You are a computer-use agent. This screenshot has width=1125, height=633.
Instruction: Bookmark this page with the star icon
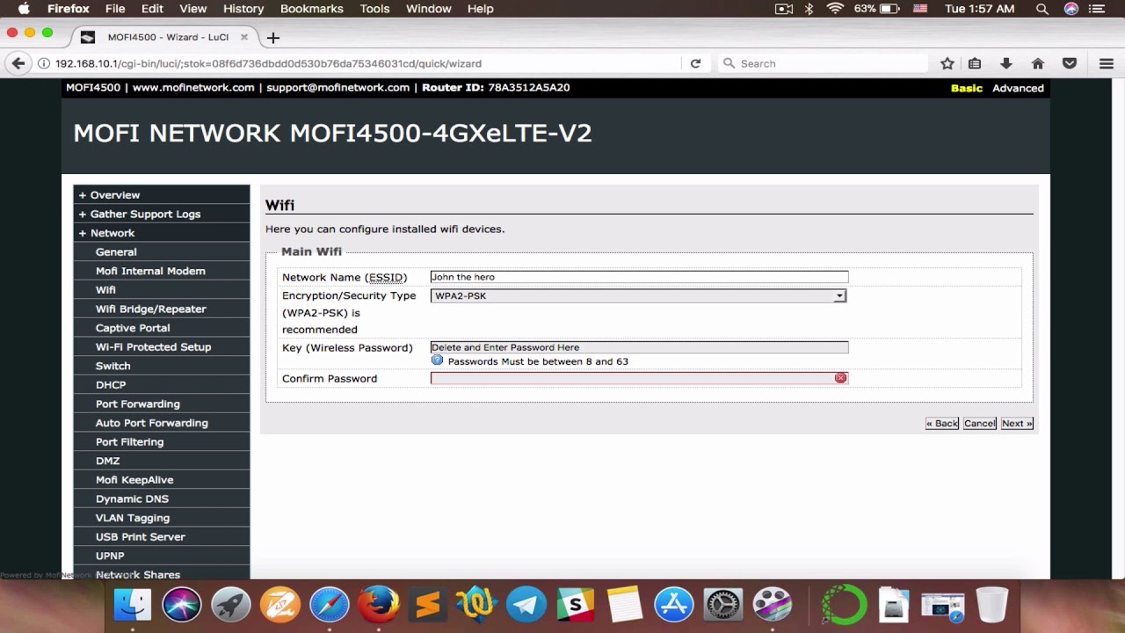pos(947,63)
